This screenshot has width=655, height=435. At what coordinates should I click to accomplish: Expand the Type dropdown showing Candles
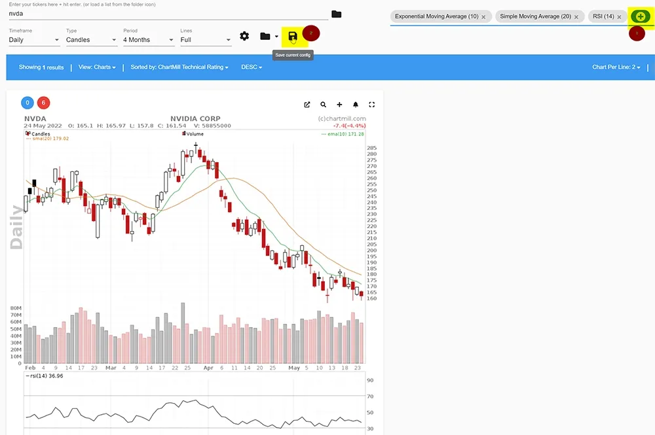(x=91, y=40)
